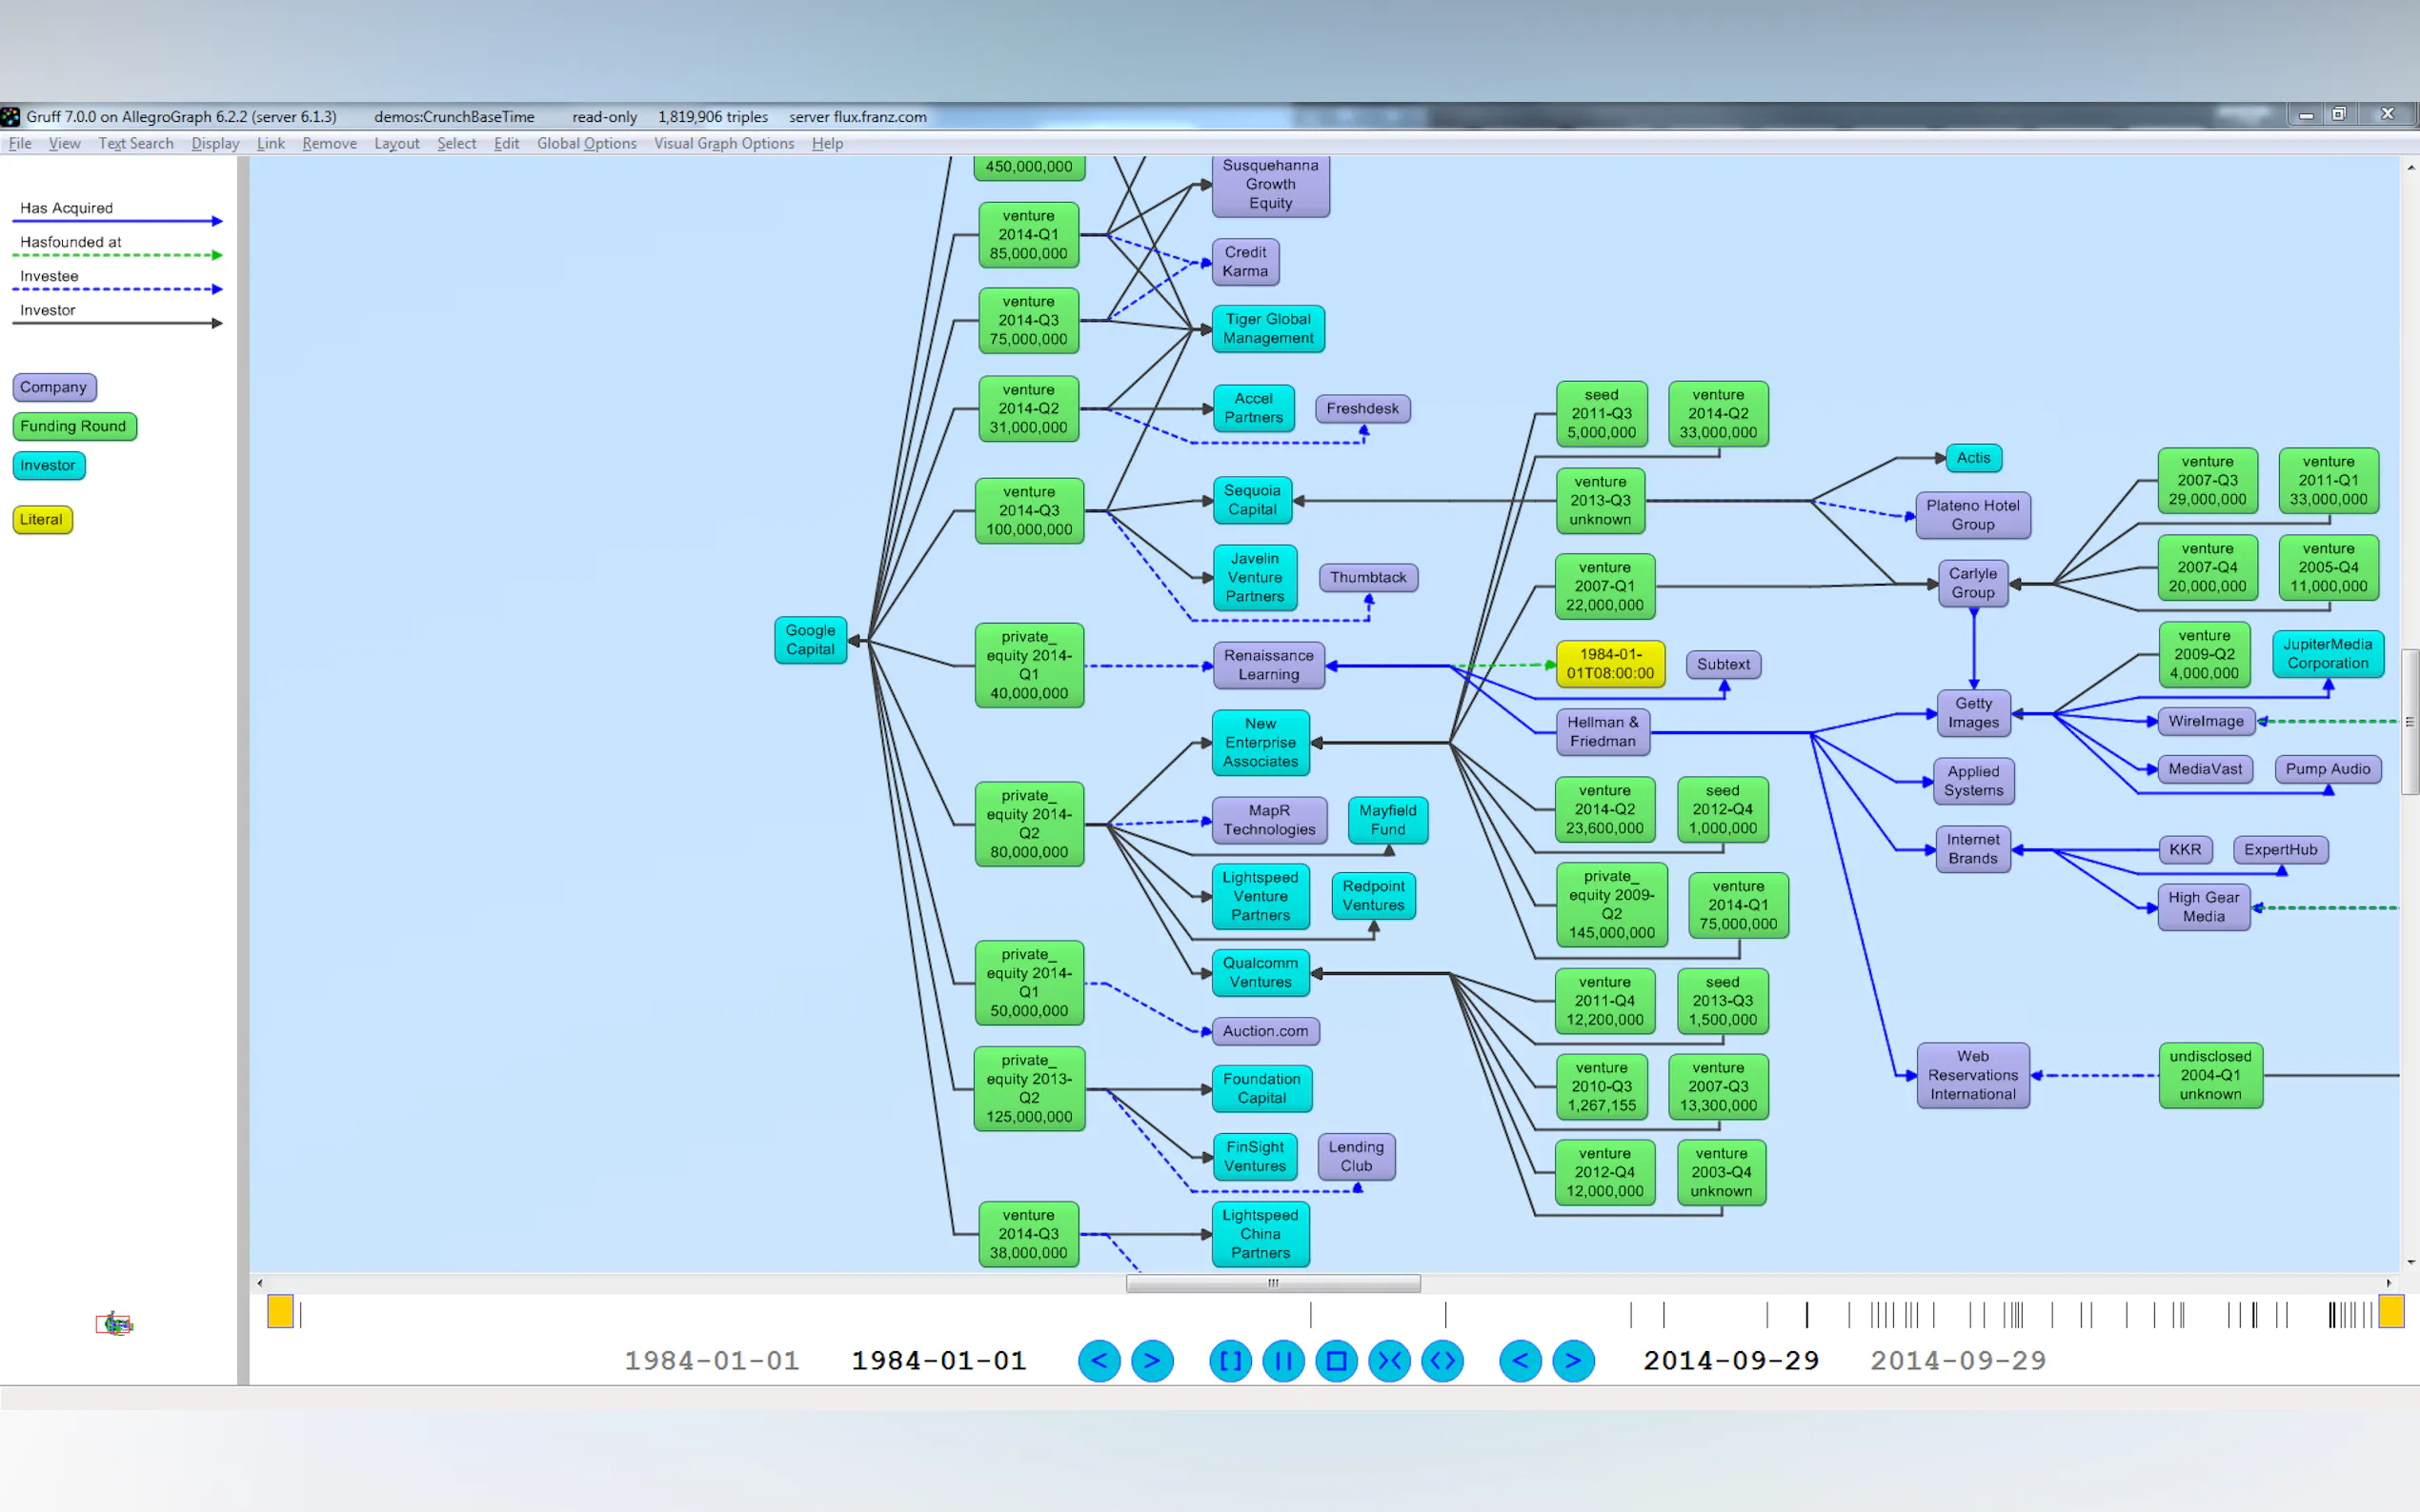2420x1512 pixels.
Task: Click the Getty Images company node
Action: [x=1972, y=713]
